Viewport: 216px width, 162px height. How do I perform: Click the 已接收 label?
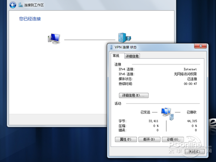pos(191,112)
